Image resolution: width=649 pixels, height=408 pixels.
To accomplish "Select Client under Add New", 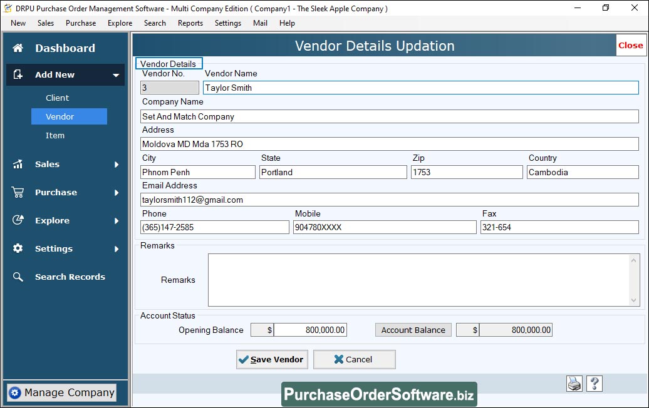I will coord(57,98).
